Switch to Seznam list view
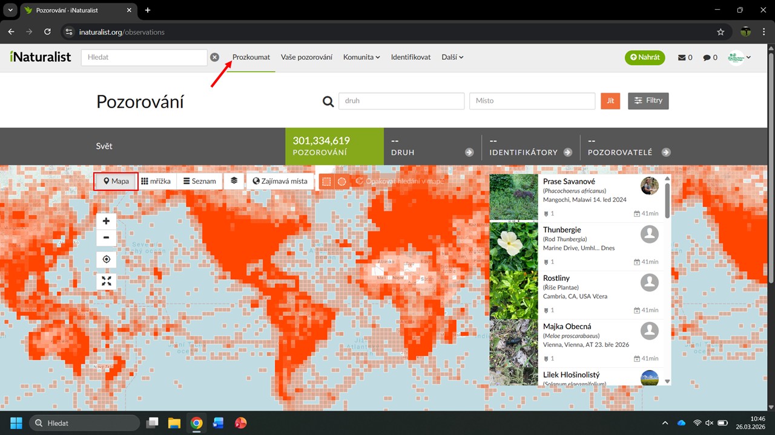775x435 pixels. 199,181
